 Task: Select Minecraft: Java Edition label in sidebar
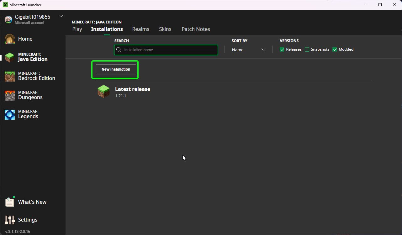(x=33, y=57)
